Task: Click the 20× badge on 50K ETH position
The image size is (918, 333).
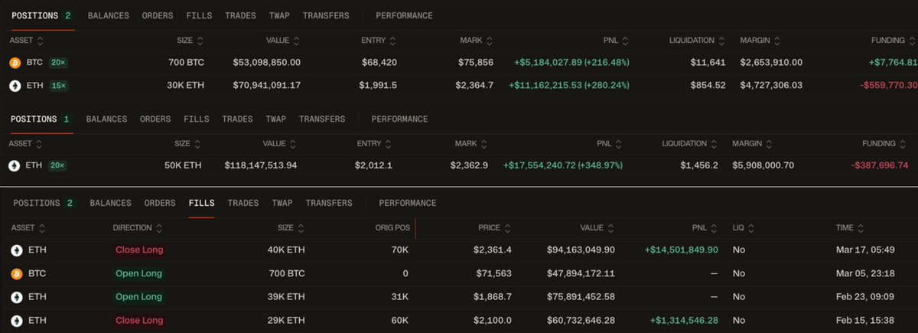Action: 58,165
